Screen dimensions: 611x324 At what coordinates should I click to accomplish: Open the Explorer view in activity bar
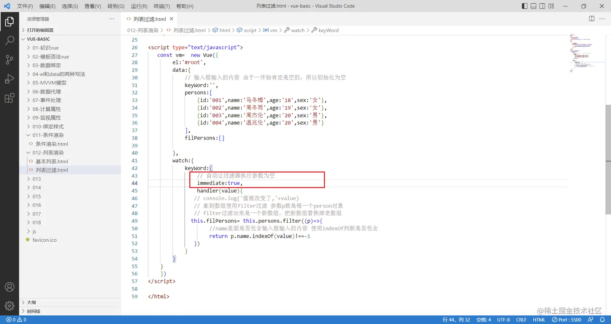(9, 21)
